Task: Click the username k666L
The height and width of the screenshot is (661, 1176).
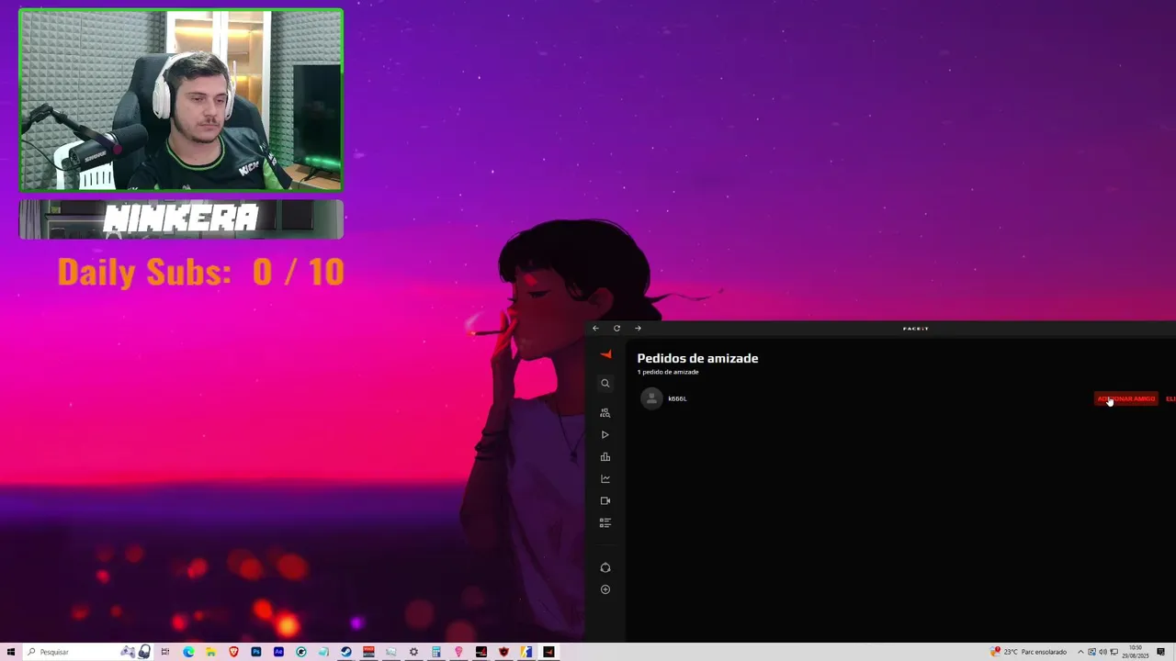Action: pyautogui.click(x=677, y=398)
